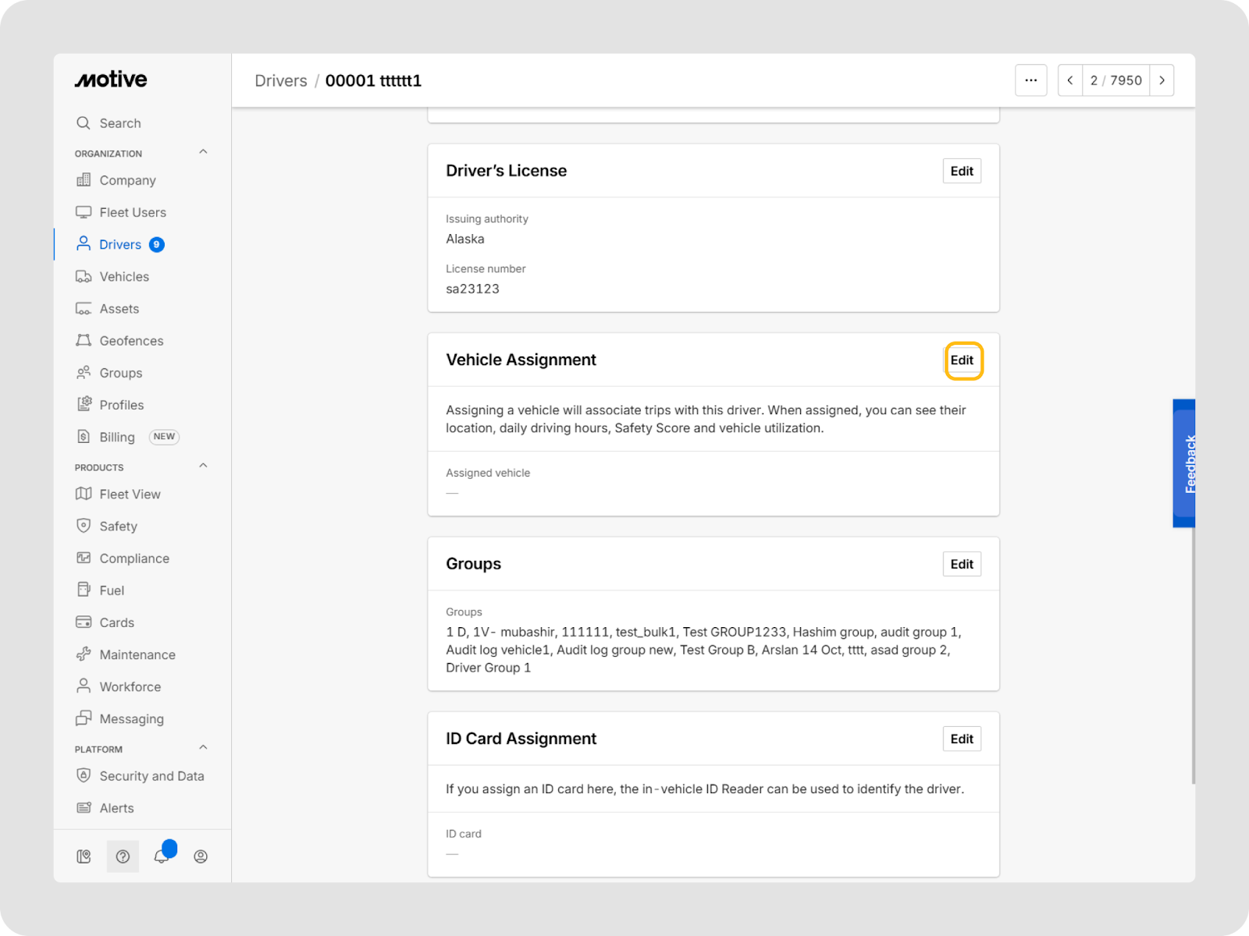
Task: Click the groups list starting "1 D, 1V- mubashir"
Action: [x=704, y=650]
